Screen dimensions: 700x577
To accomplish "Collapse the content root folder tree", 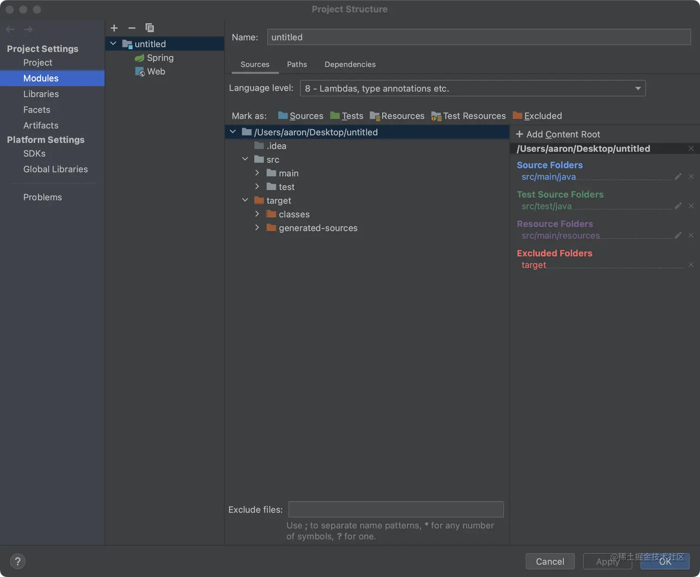I will click(x=233, y=132).
